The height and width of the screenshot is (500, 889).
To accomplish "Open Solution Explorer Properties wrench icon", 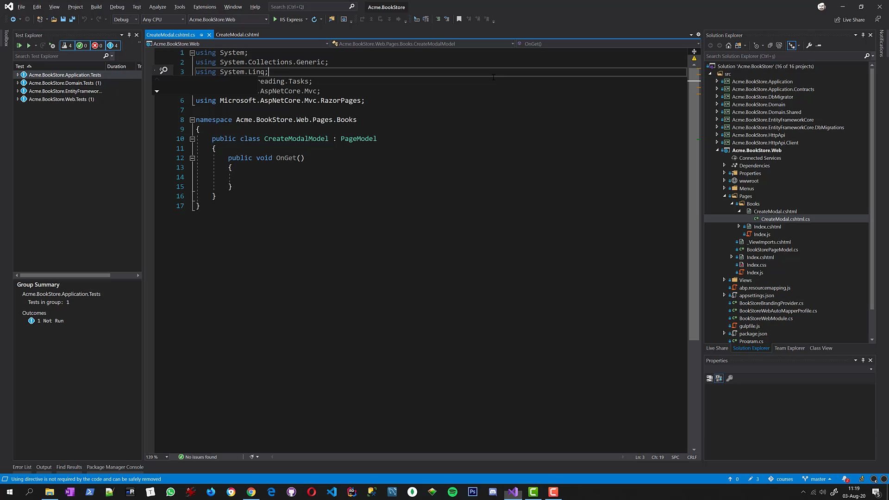I will point(809,45).
